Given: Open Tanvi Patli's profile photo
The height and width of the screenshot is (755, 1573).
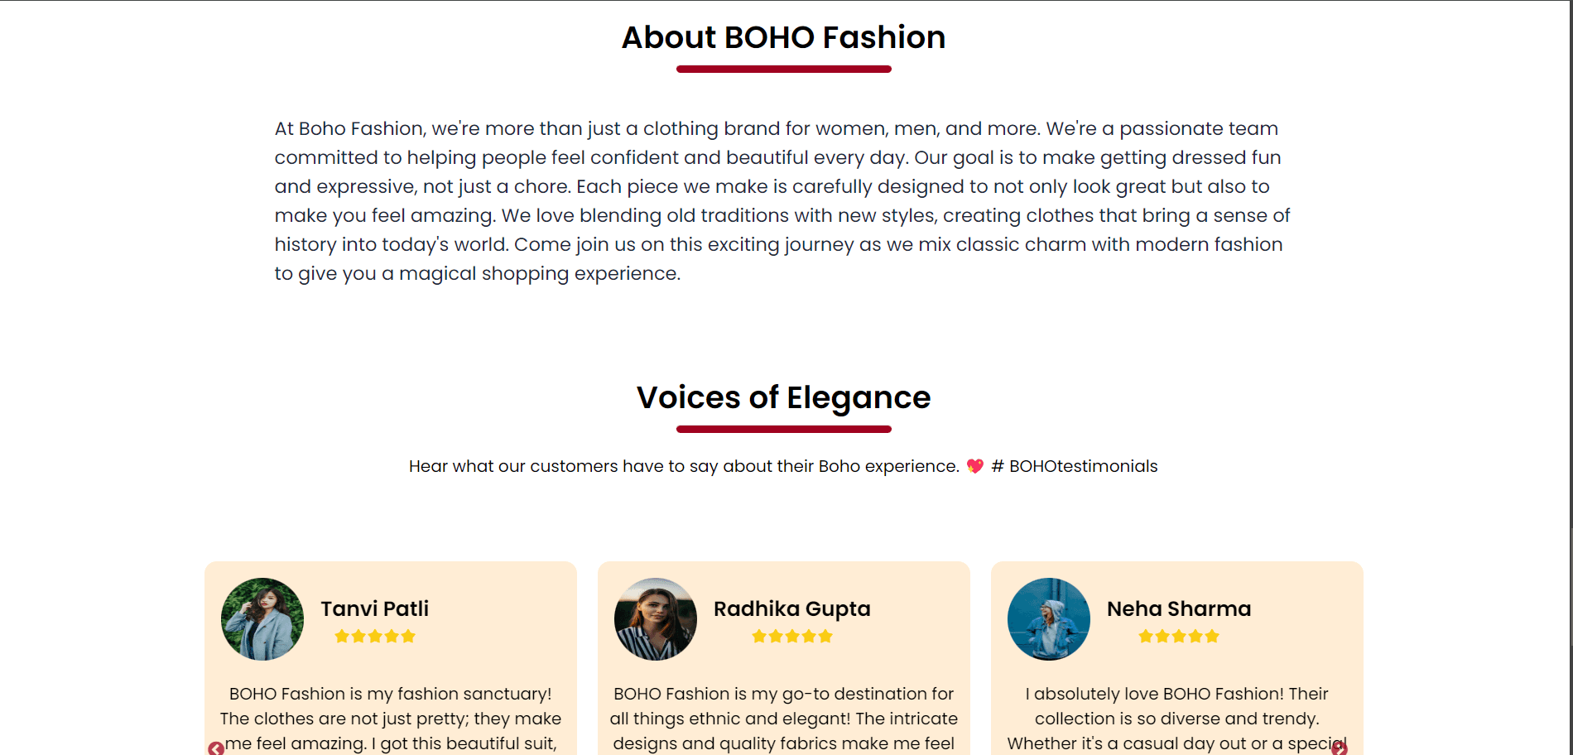Looking at the screenshot, I should tap(262, 619).
